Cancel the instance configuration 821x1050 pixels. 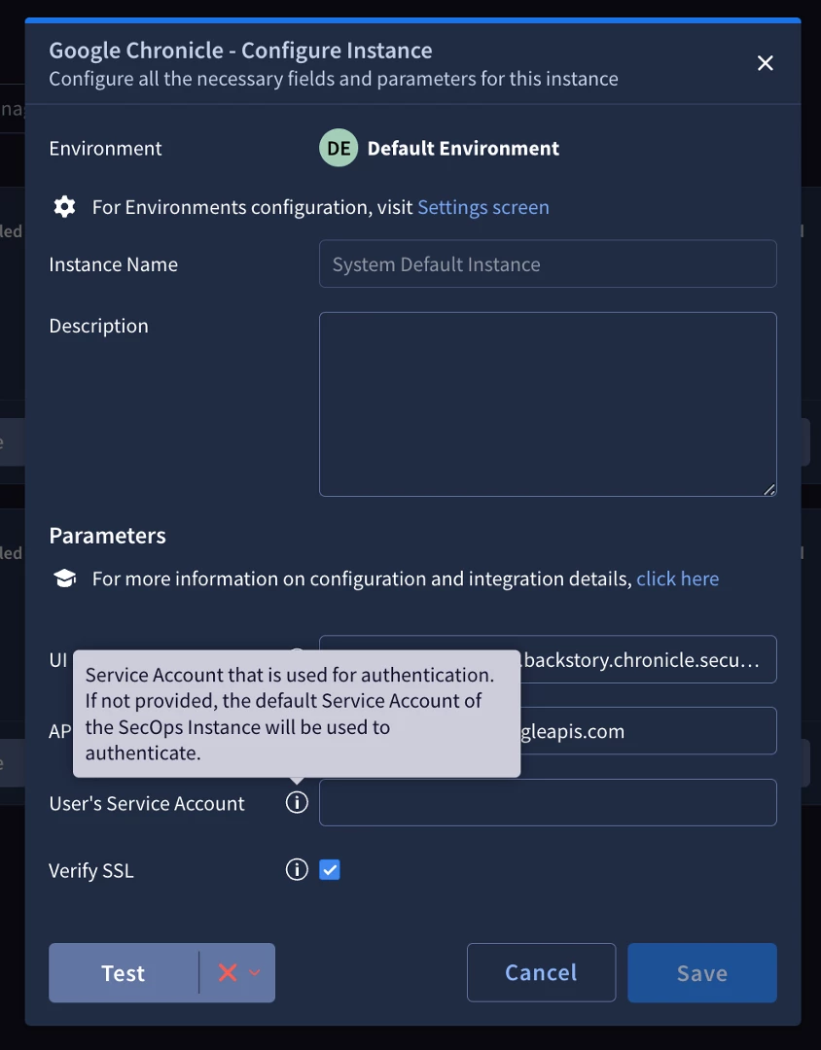[541, 972]
